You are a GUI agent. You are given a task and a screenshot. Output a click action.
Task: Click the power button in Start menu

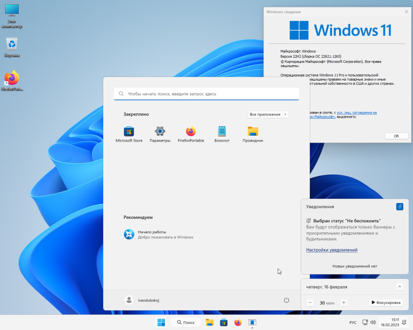click(x=286, y=300)
